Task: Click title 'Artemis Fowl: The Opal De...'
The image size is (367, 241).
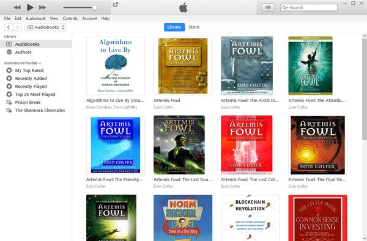Action: [317, 179]
